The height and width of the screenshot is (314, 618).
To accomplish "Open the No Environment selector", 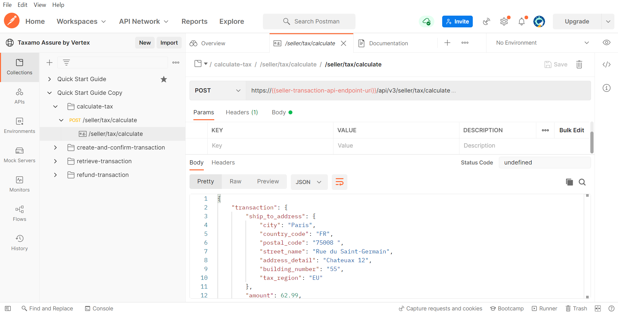I will (542, 43).
